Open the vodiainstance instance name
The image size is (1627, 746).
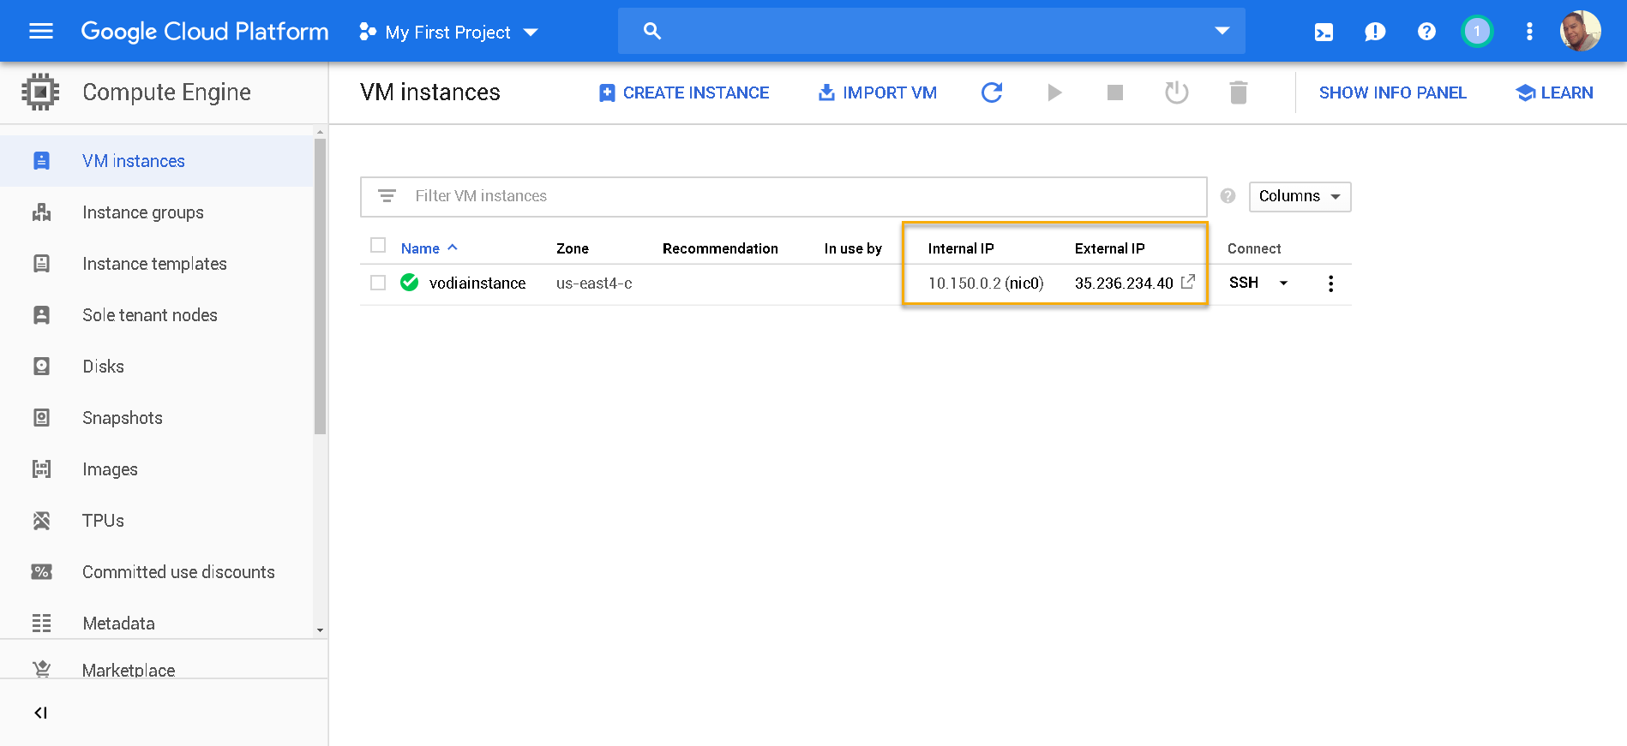tap(477, 283)
